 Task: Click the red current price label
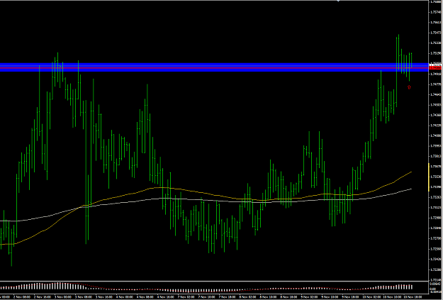click(435, 68)
